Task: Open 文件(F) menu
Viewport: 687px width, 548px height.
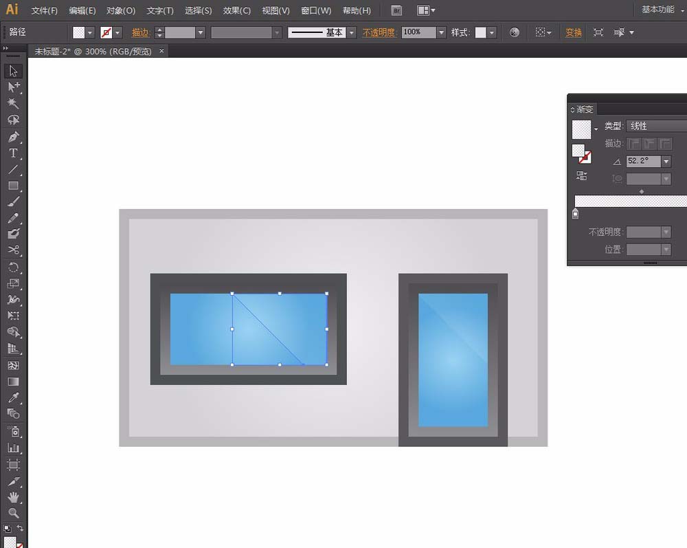Action: [x=44, y=10]
